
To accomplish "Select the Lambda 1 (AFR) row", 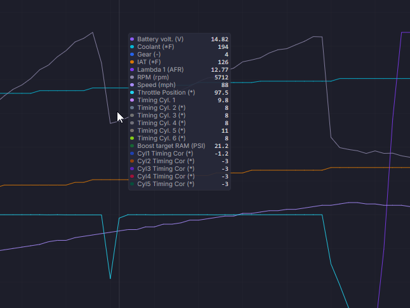I will tap(180, 70).
